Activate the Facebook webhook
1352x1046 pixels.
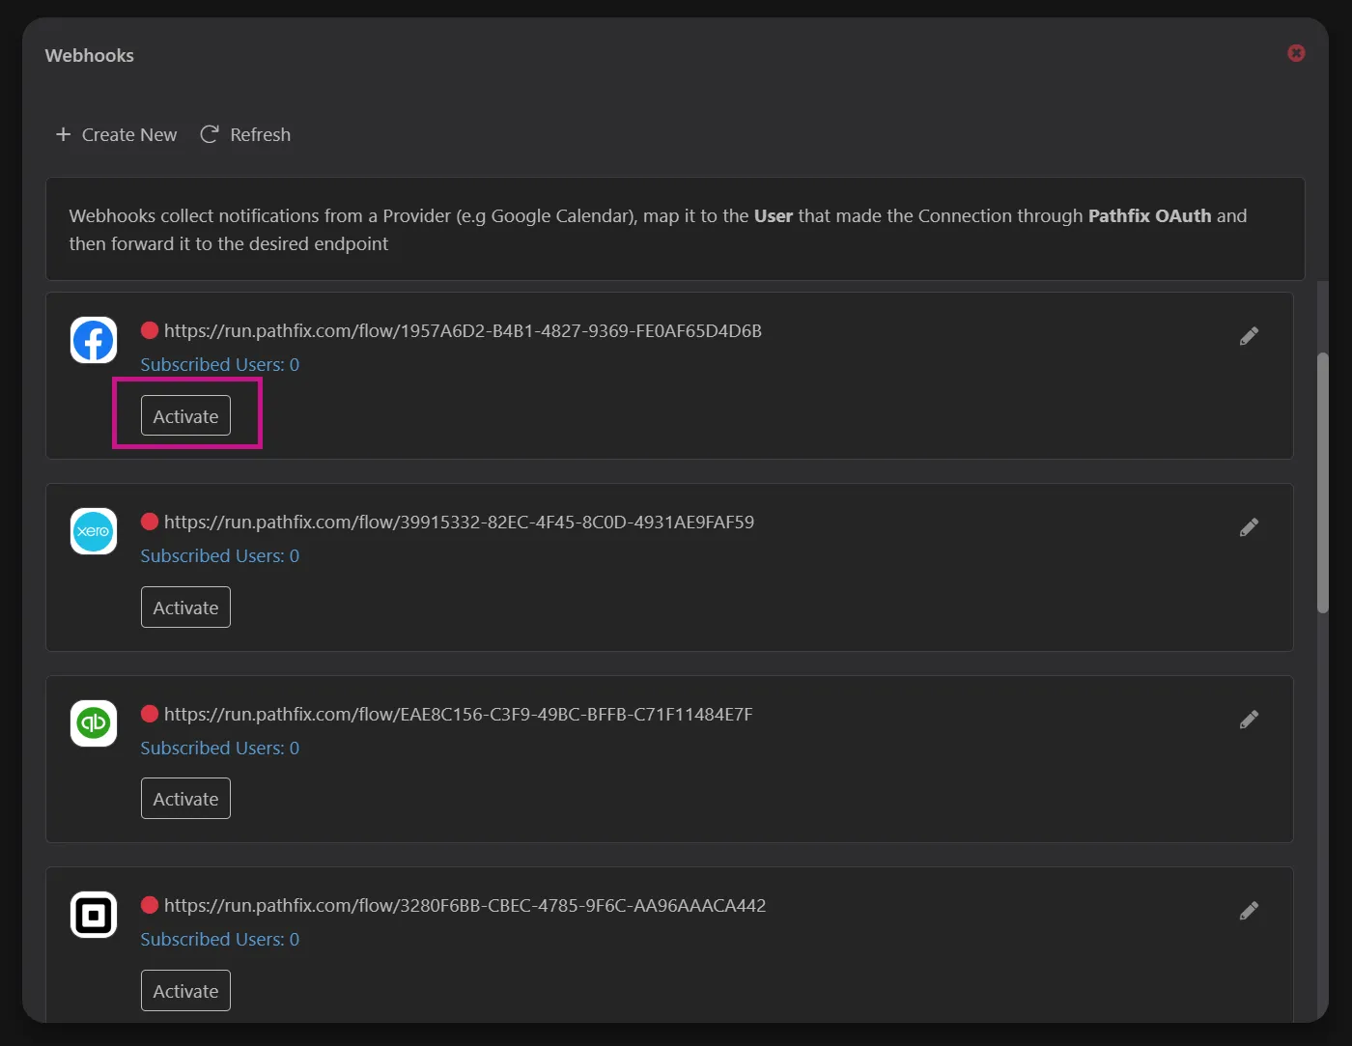click(x=185, y=416)
